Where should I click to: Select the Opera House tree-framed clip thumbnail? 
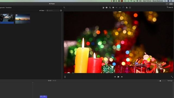(7, 19)
